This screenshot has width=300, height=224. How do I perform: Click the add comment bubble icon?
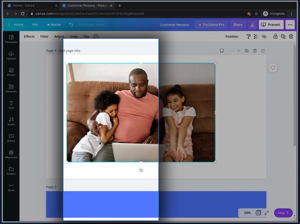[273, 68]
